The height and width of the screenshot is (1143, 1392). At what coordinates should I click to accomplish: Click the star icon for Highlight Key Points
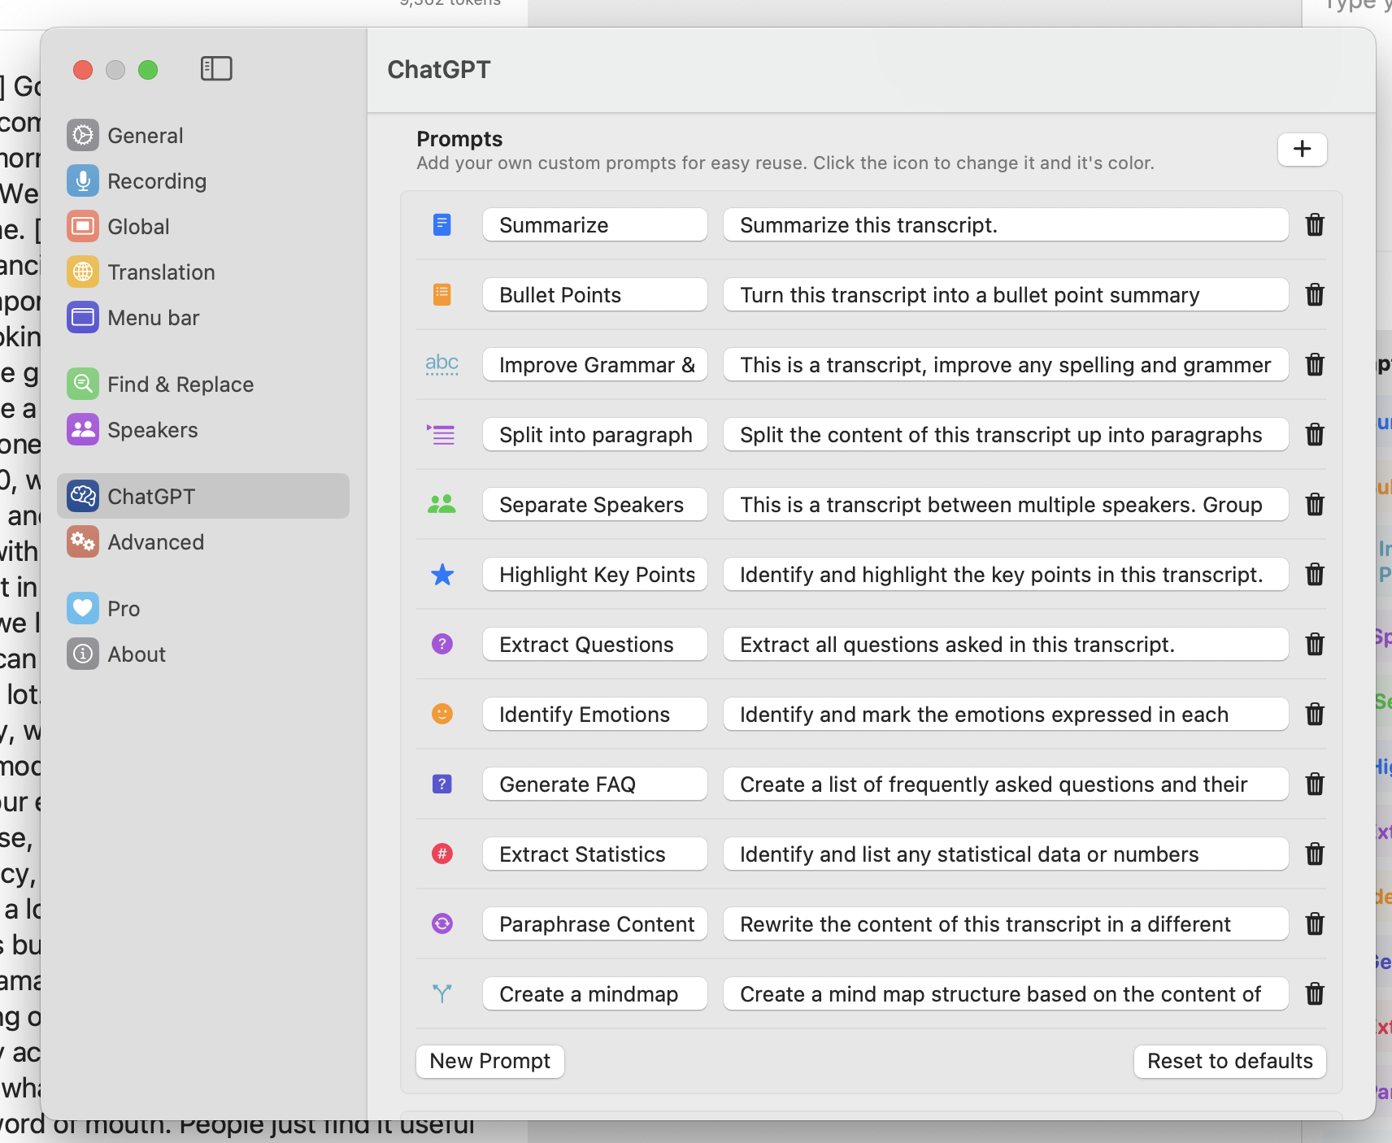[442, 574]
